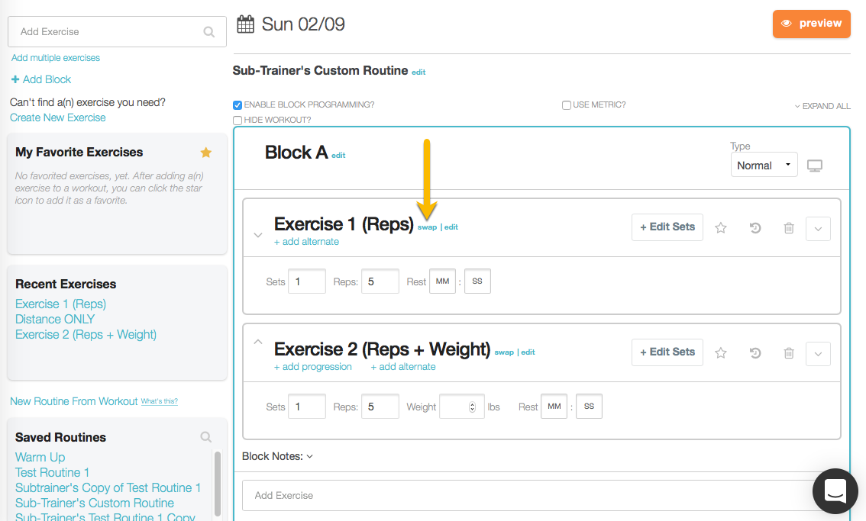Favorite Exercise 1 with star icon
The image size is (866, 521).
[720, 227]
